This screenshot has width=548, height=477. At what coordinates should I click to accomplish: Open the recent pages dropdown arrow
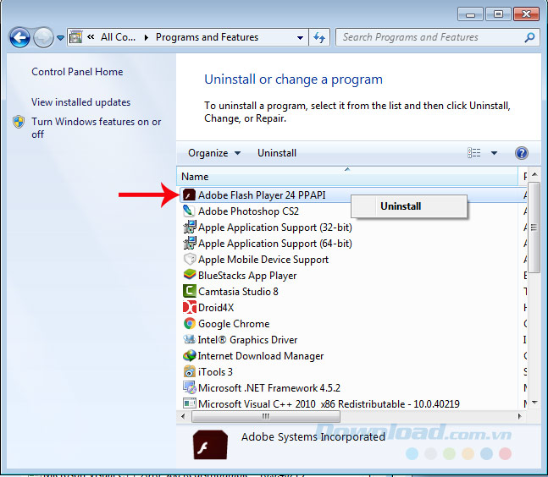pos(60,38)
